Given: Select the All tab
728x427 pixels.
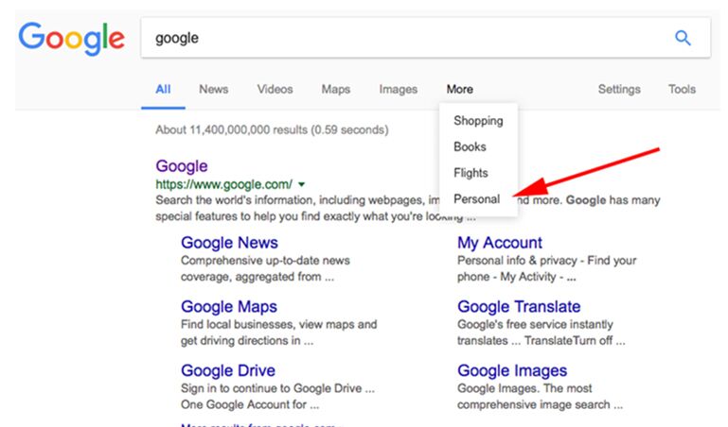Looking at the screenshot, I should pos(163,89).
